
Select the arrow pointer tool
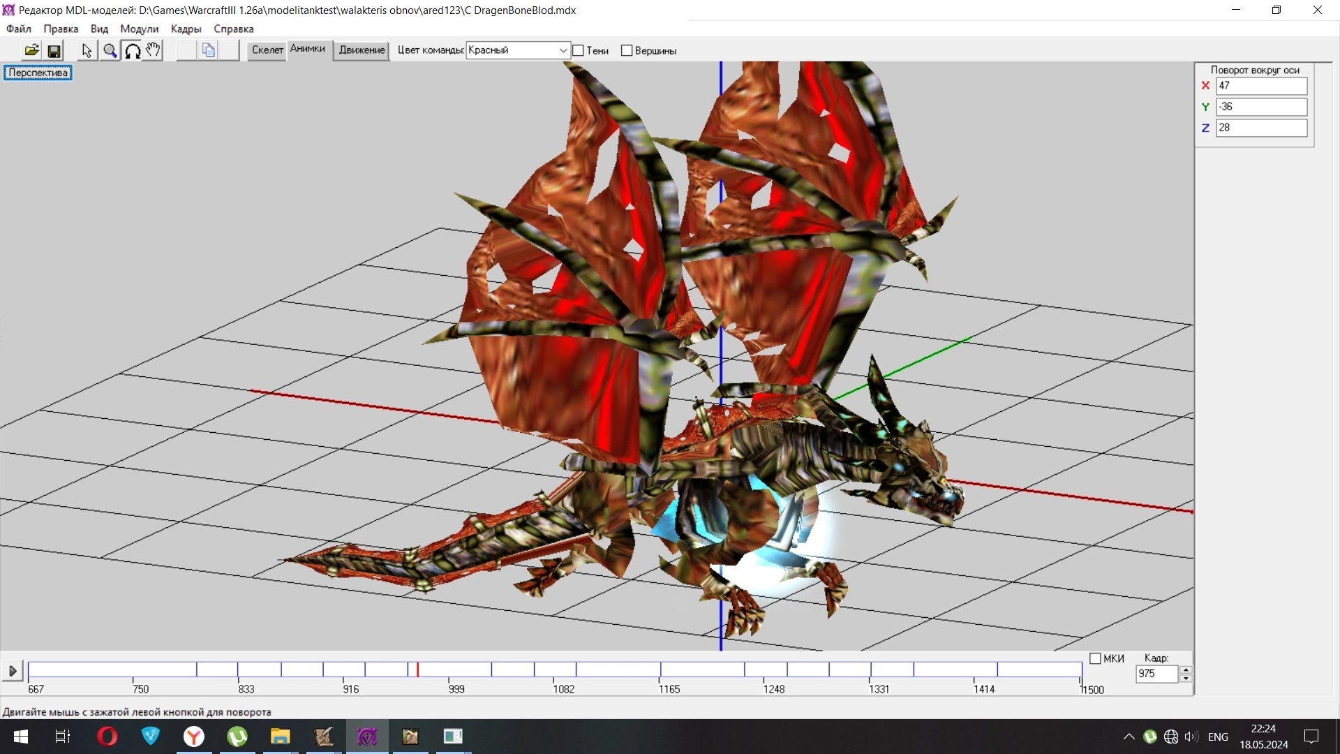(87, 50)
